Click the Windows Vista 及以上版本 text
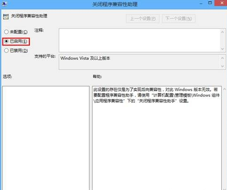 coord(85,58)
